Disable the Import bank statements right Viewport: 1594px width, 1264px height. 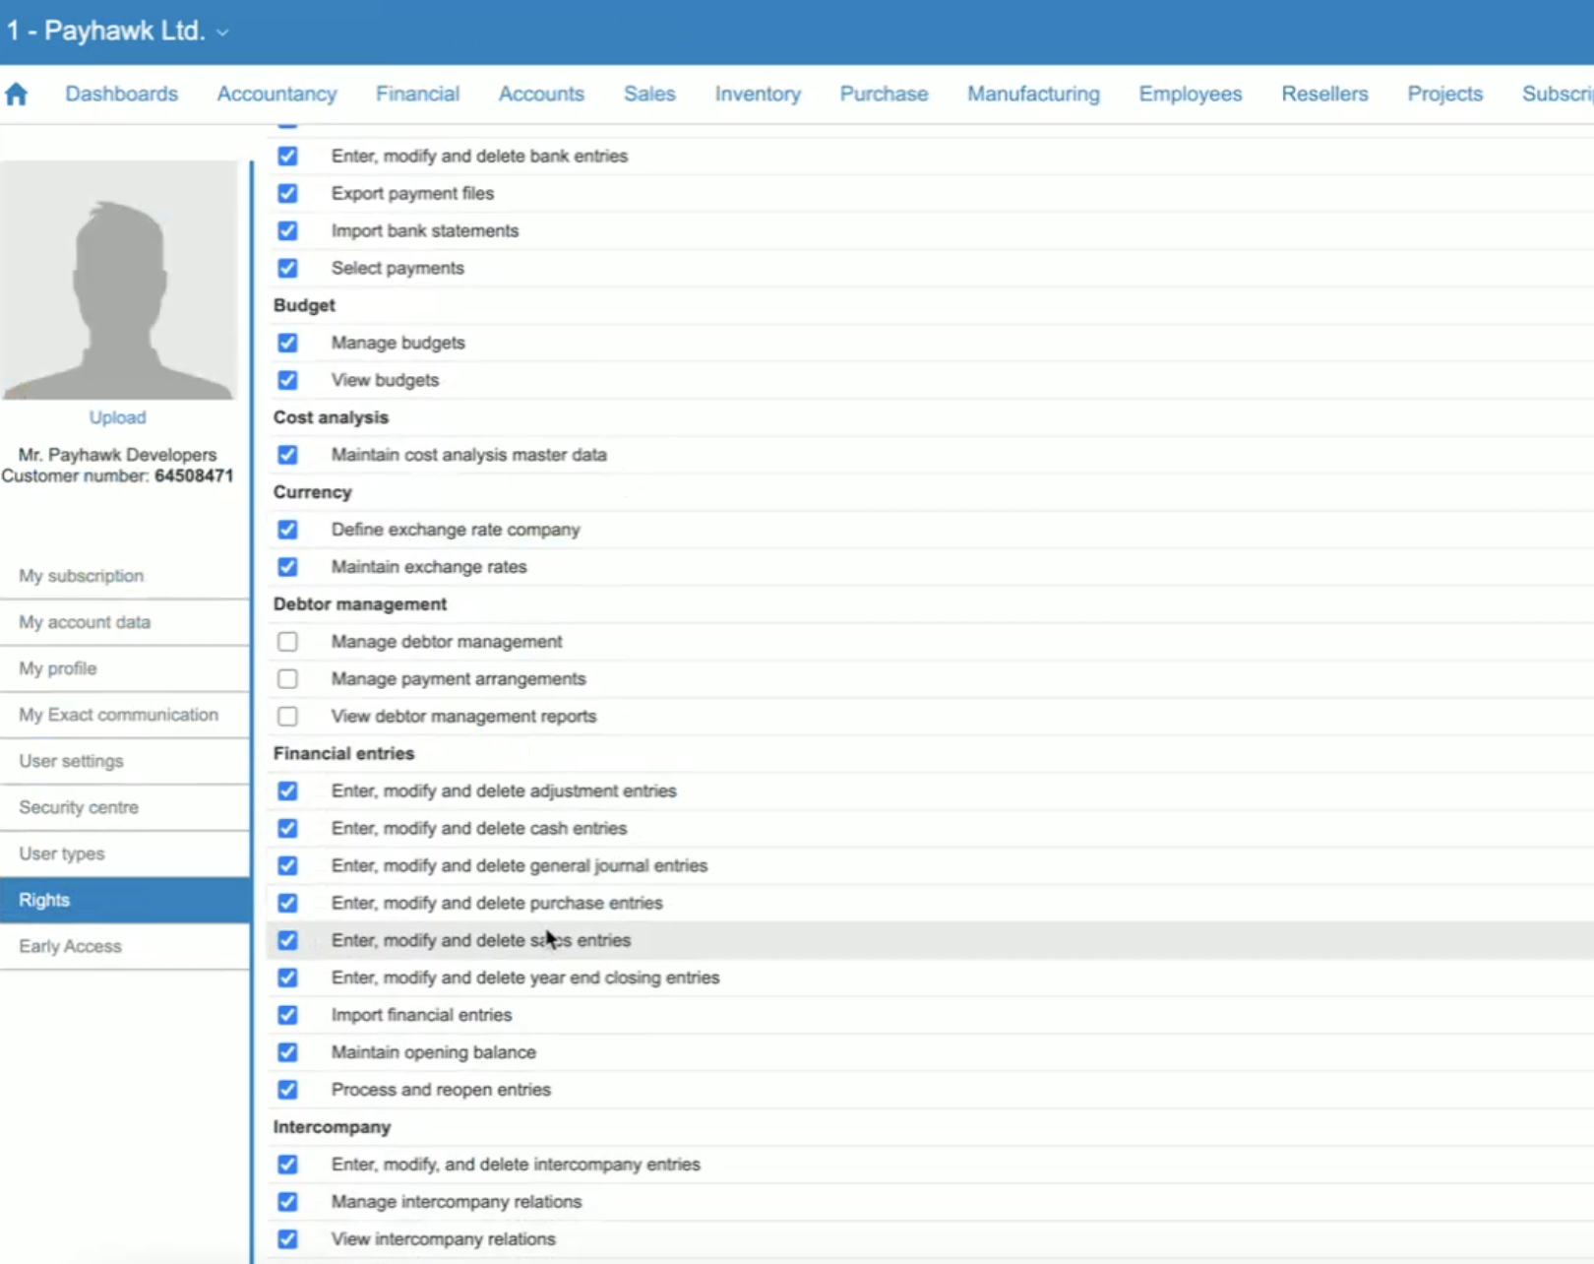[x=287, y=230]
